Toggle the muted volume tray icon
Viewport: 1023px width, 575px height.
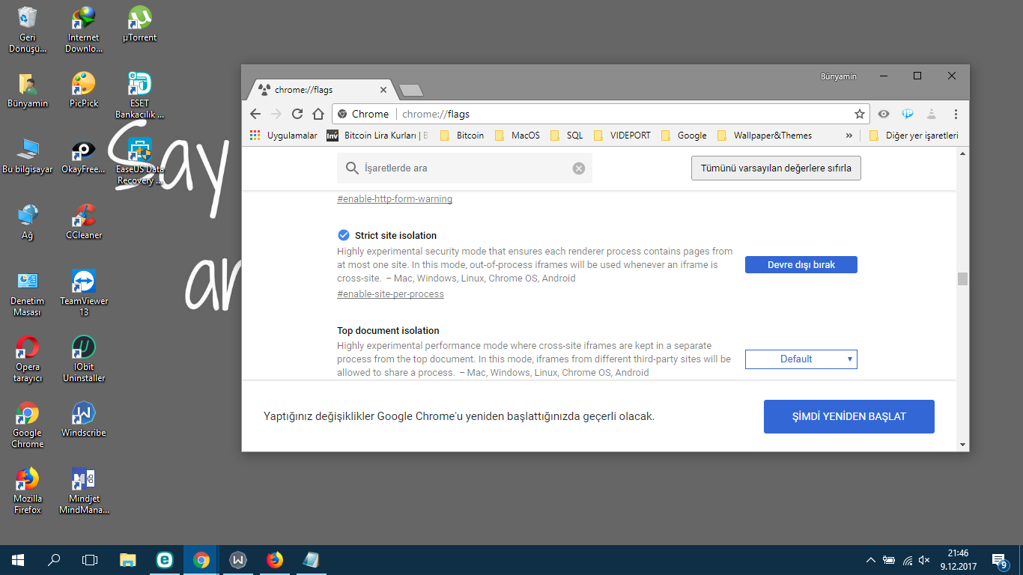pos(925,560)
